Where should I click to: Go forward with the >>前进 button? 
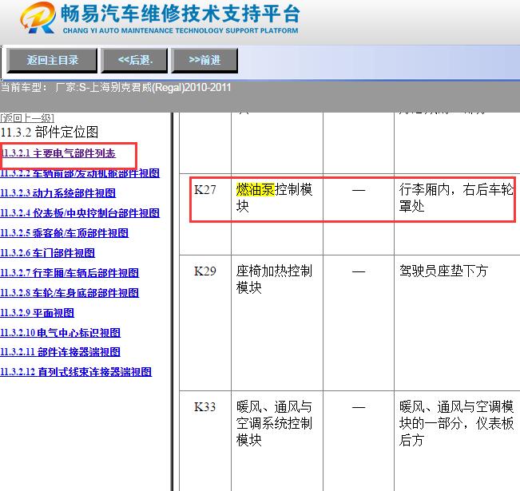coord(204,61)
